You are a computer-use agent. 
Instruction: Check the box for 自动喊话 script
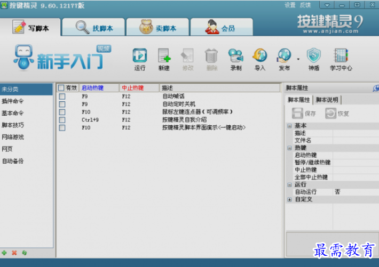pyautogui.click(x=62, y=96)
